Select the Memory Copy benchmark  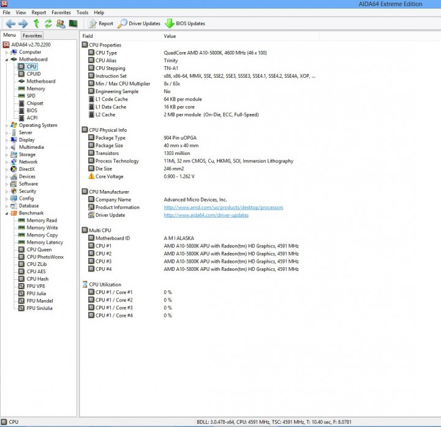point(38,235)
